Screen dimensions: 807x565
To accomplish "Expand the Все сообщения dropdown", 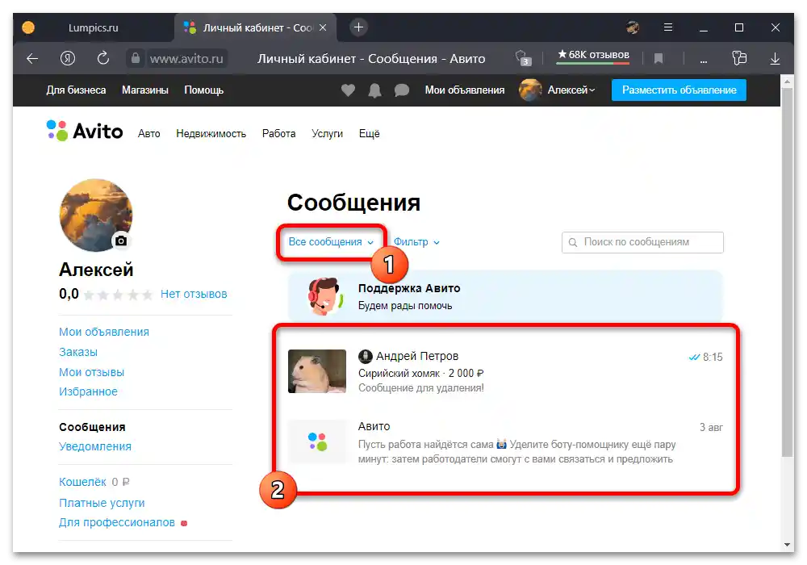I will [x=331, y=242].
